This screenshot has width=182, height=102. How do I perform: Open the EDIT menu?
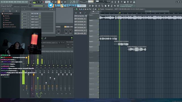click(5, 2)
